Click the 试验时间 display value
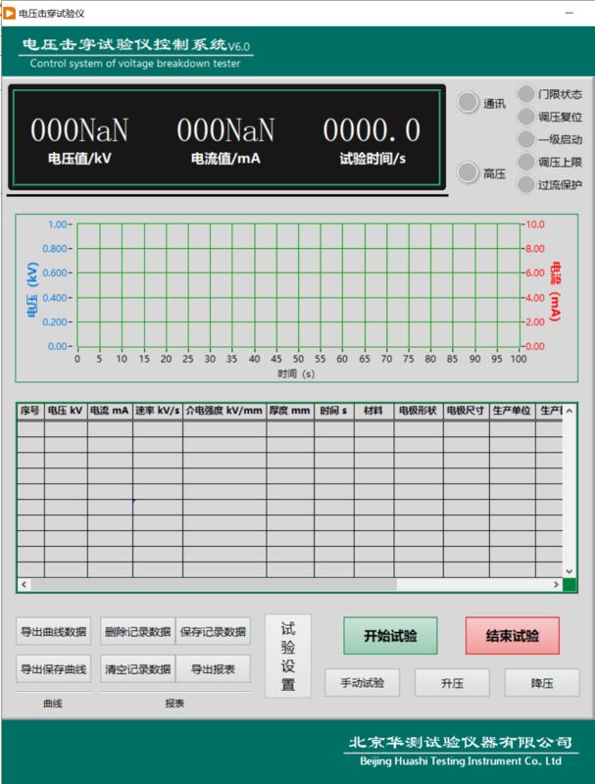Viewport: 595px width, 784px height. [372, 130]
